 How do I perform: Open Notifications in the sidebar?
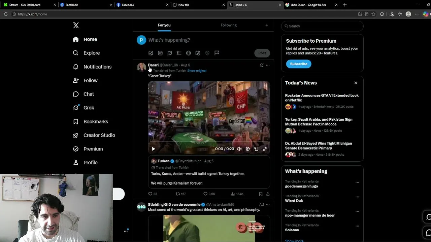pyautogui.click(x=92, y=67)
